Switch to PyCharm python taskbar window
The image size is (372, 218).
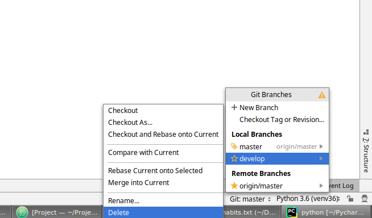(326, 212)
